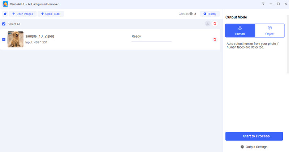Go to the Home screen icon
Screen dimensions: 289x152
click(x=5, y=14)
